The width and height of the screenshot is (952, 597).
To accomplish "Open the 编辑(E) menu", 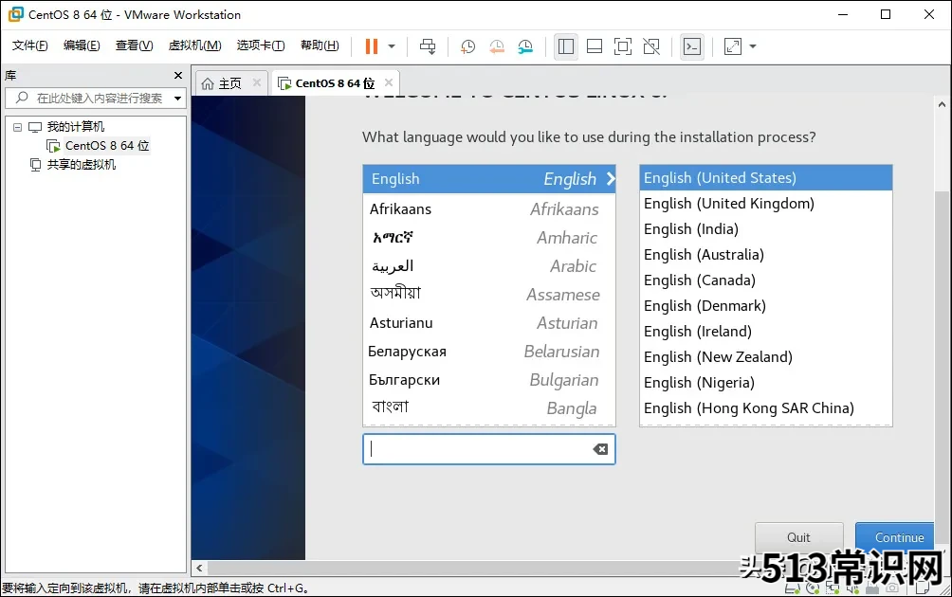I will pyautogui.click(x=82, y=45).
